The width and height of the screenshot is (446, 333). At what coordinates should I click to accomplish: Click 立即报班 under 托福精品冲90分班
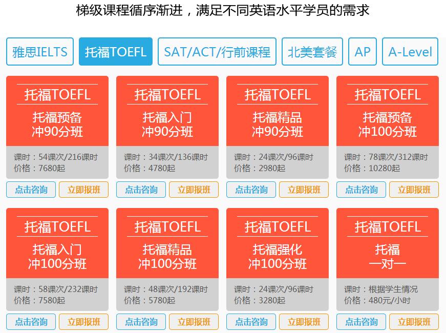point(304,190)
